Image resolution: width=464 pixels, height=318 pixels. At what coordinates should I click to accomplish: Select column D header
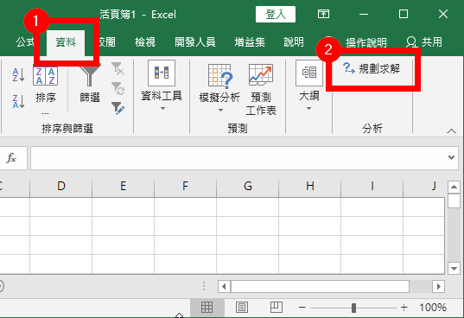click(x=61, y=187)
